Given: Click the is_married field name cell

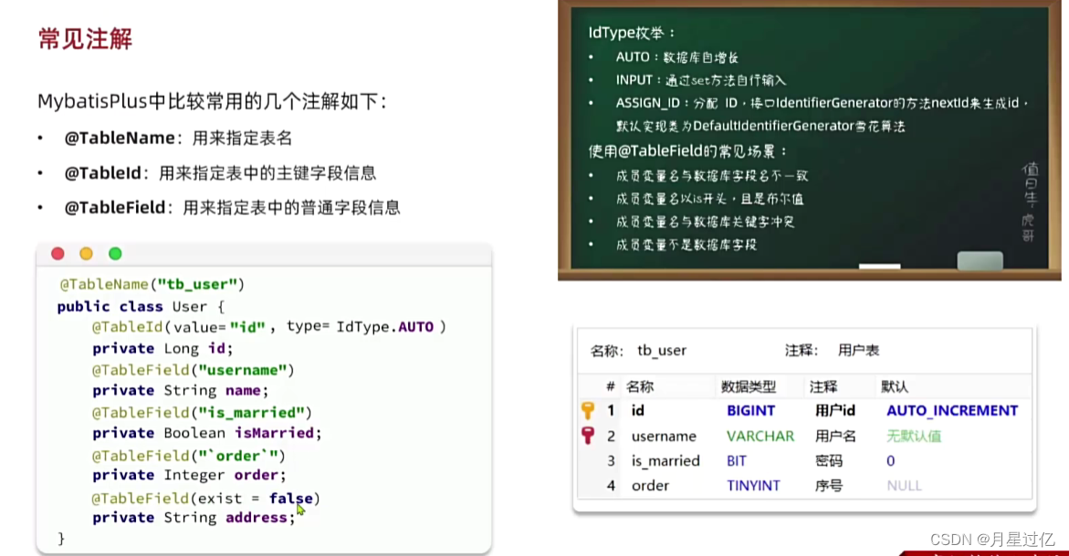Looking at the screenshot, I should [666, 460].
